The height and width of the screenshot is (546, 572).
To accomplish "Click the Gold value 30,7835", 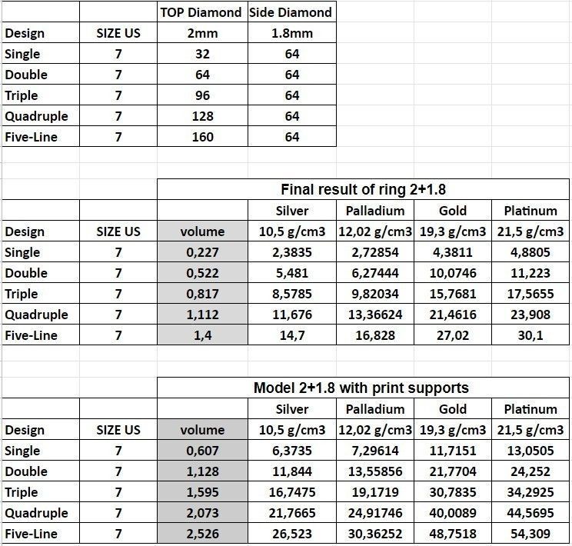I will [453, 492].
